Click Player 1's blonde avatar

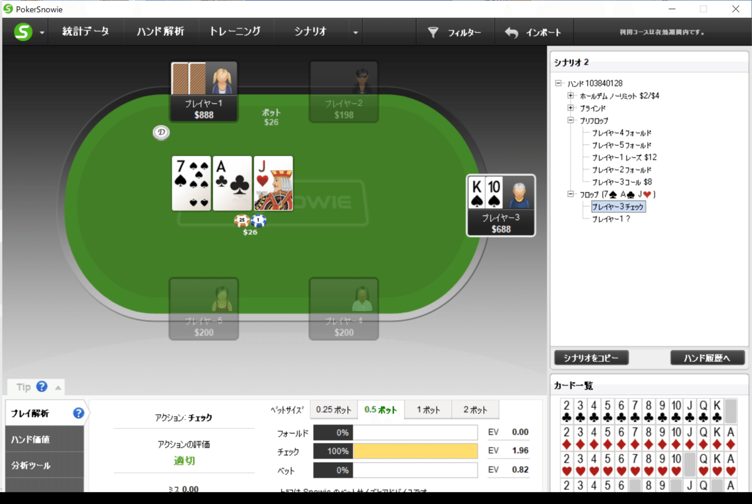click(x=221, y=80)
